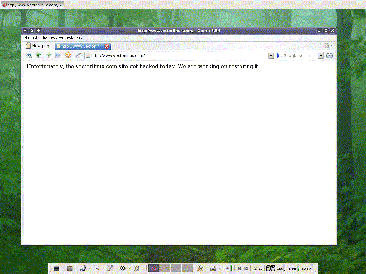Open the File menu
The height and width of the screenshot is (274, 366).
tap(27, 38)
